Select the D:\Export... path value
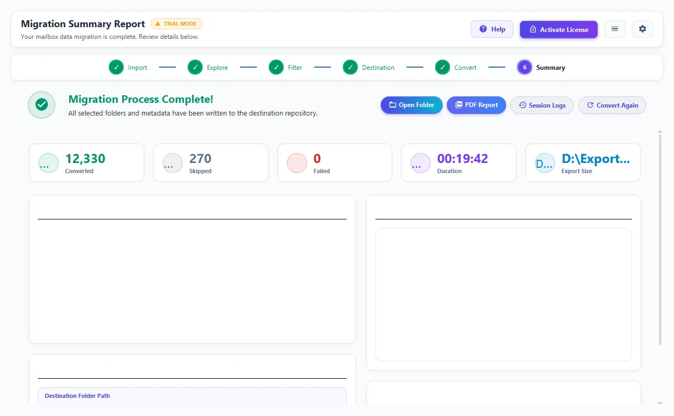The image size is (674, 416). coord(596,159)
